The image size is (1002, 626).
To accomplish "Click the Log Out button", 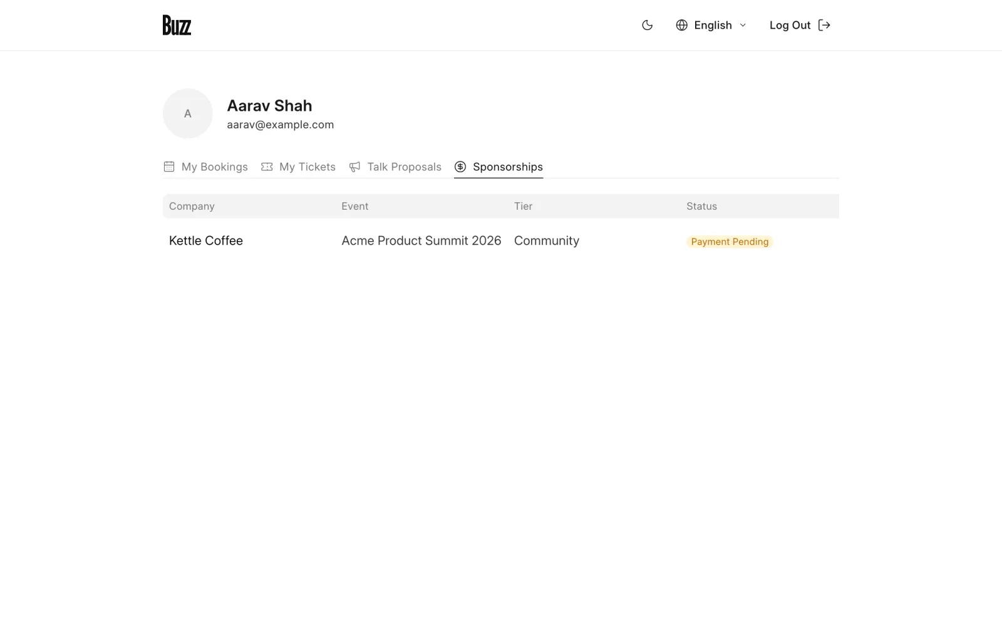I will pos(800,25).
